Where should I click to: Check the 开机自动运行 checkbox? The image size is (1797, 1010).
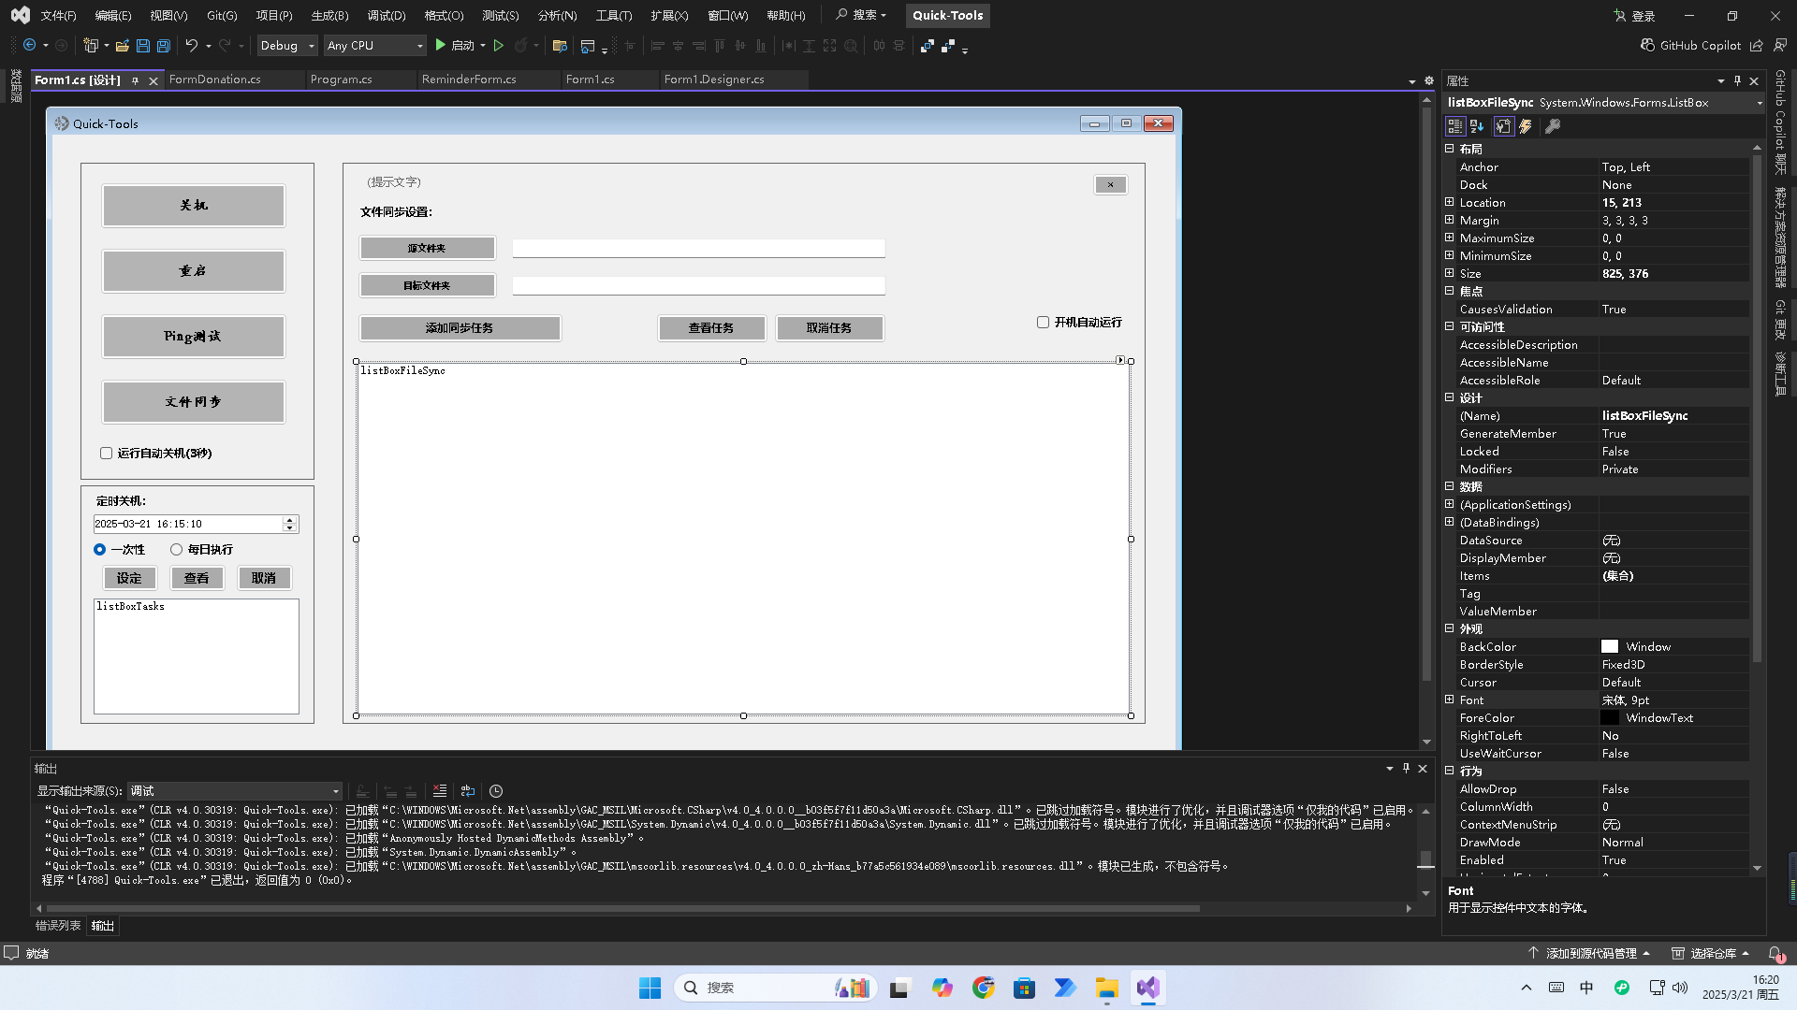(1043, 322)
